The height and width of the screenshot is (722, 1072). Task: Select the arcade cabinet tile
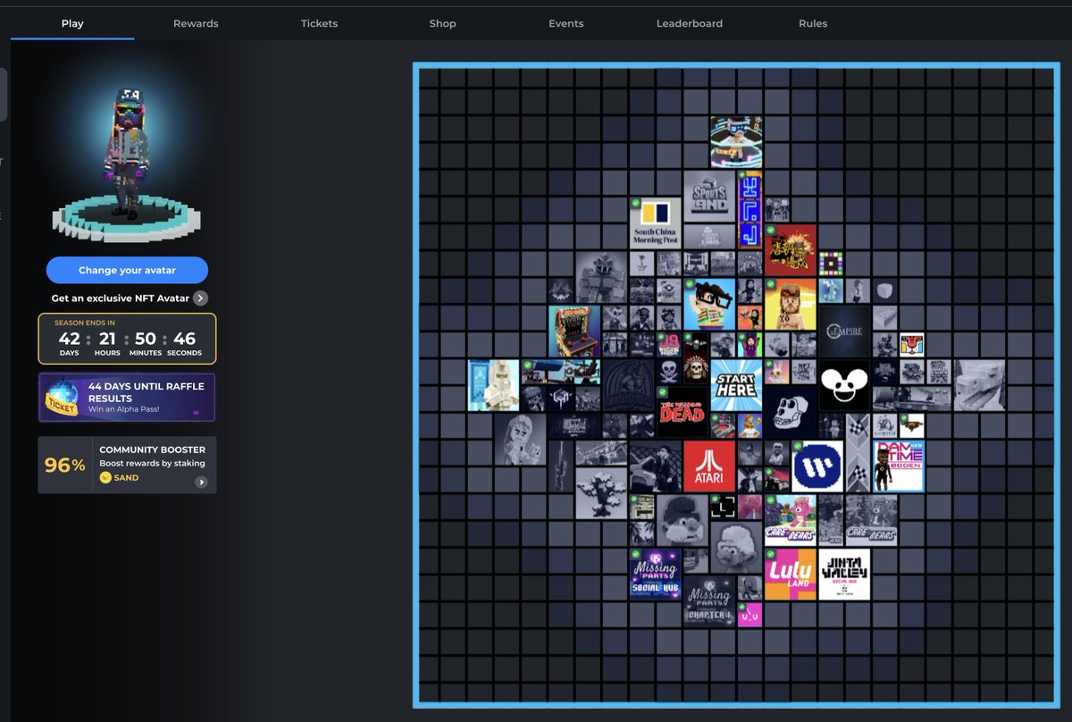click(574, 332)
